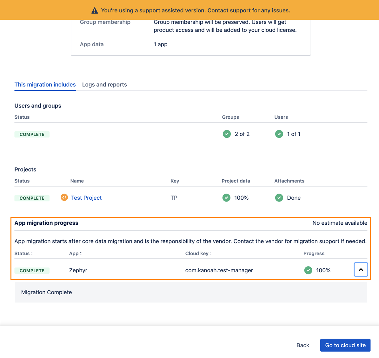Collapse the Zephyr app migration details
Viewport: 379px width, 358px height.
click(361, 269)
